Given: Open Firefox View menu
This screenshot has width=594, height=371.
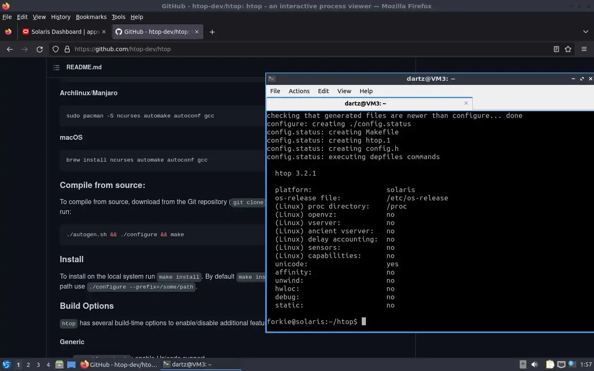Looking at the screenshot, I should 39,17.
